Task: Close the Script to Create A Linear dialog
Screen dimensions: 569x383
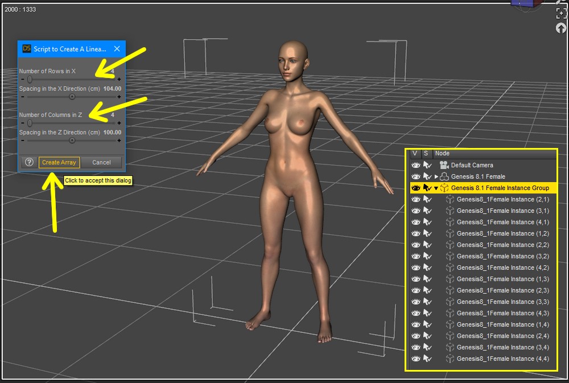Action: click(117, 48)
